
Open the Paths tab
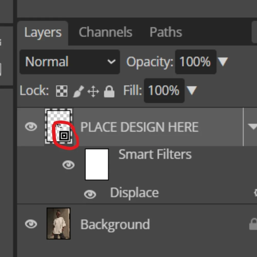pos(166,32)
